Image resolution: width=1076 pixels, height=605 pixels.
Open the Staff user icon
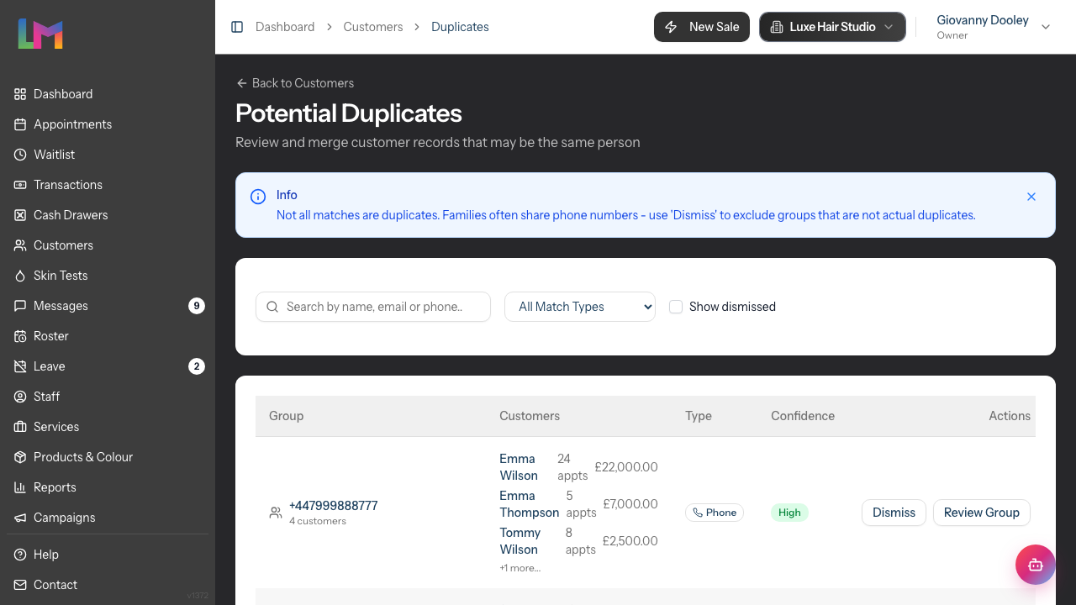pyautogui.click(x=20, y=397)
